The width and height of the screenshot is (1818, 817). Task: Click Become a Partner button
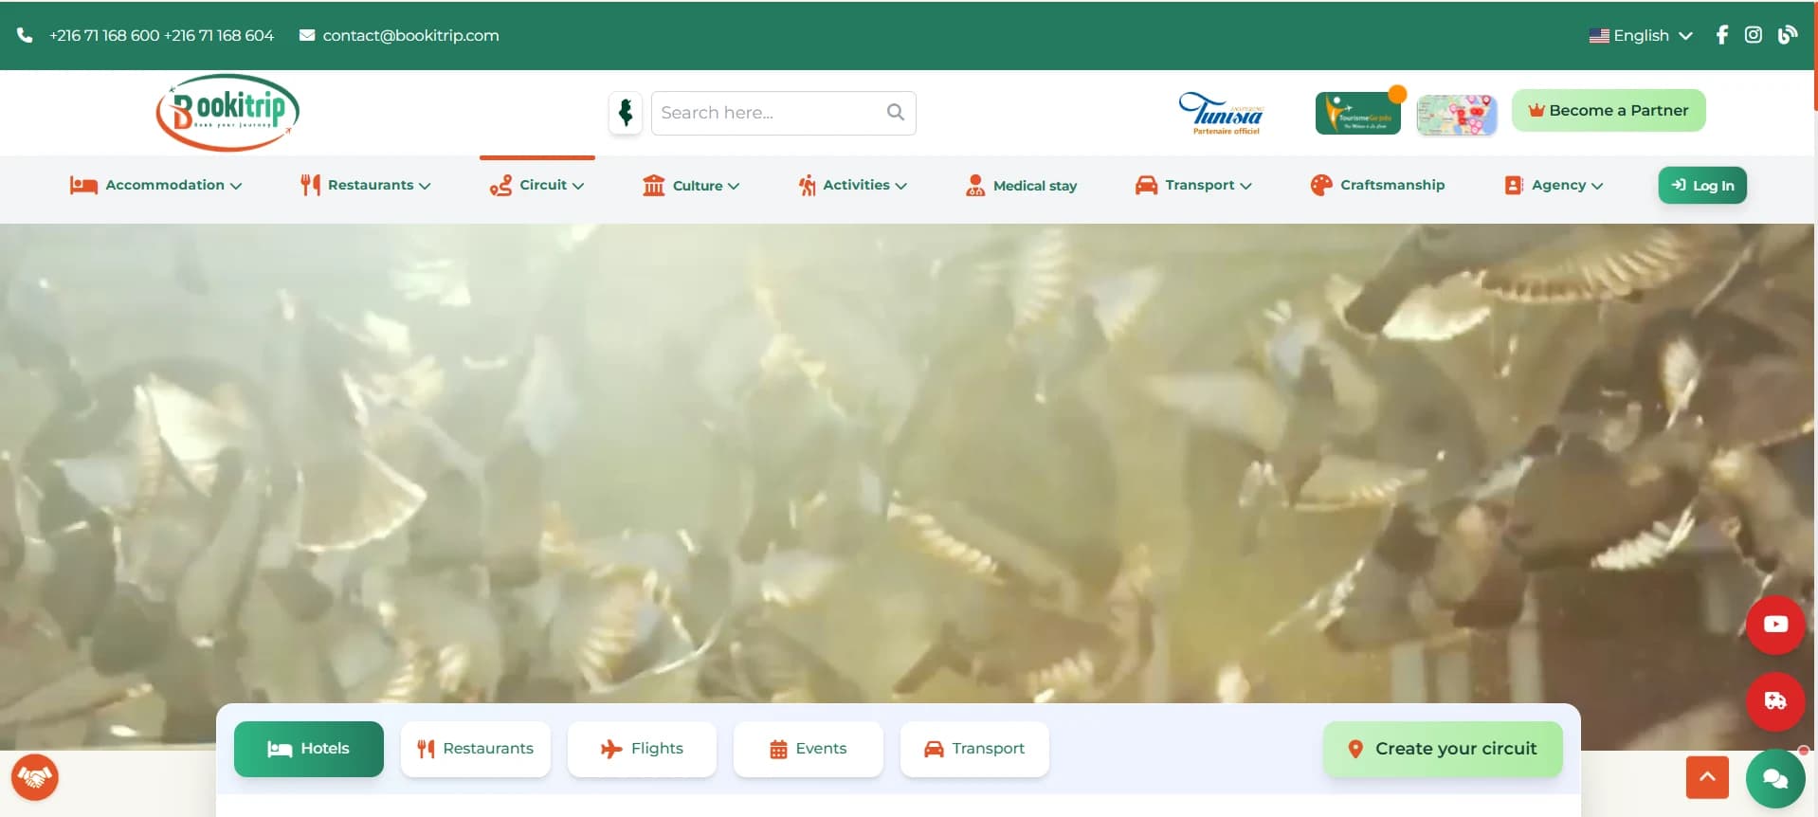[1608, 111]
